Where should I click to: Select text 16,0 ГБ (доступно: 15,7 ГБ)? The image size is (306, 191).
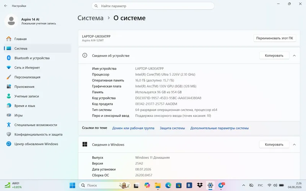[x=155, y=80]
